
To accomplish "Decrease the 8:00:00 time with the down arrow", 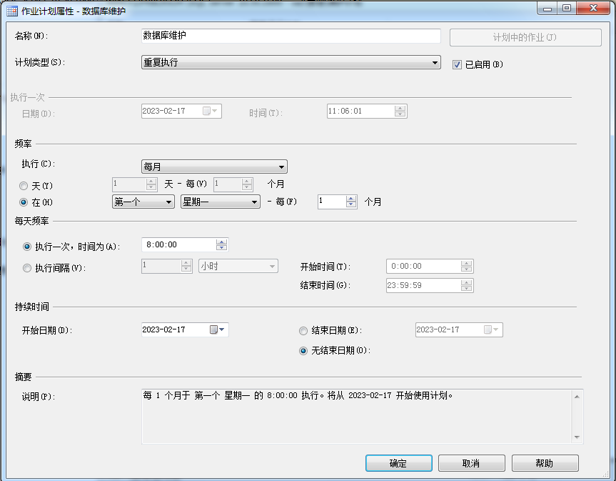I will [221, 248].
